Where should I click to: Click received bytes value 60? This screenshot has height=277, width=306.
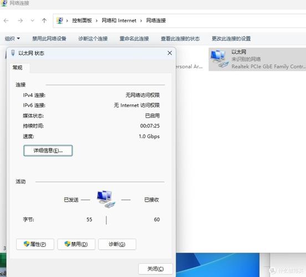point(157,219)
